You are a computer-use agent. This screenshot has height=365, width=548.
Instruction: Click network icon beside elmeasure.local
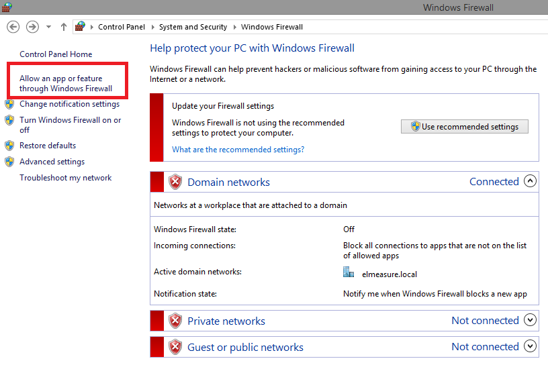click(349, 272)
